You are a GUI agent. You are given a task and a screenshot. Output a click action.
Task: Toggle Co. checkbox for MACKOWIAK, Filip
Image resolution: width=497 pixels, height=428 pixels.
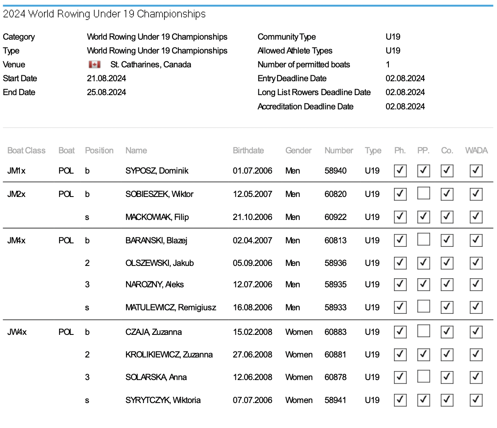447,217
